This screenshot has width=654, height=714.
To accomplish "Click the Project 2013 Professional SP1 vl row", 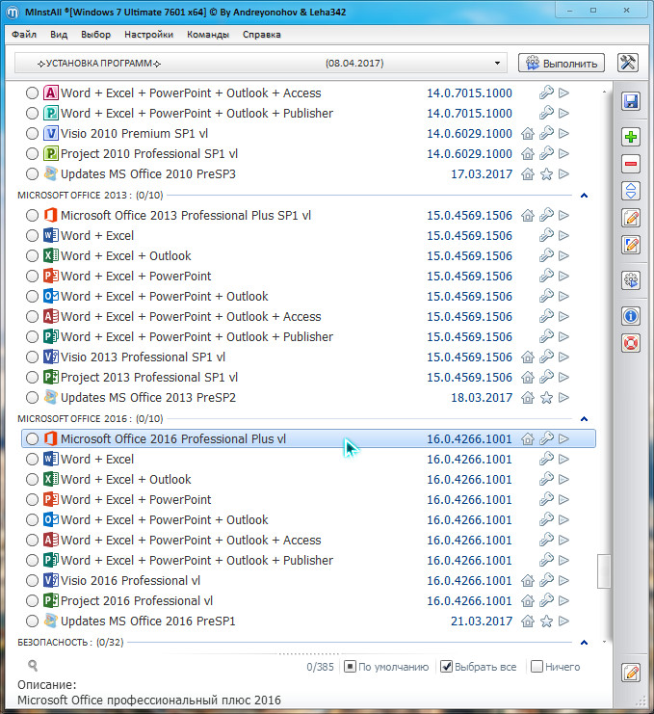I will (x=308, y=377).
